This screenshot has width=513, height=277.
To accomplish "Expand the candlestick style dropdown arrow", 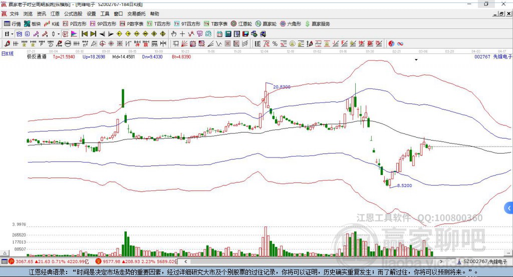I will tap(59, 33).
